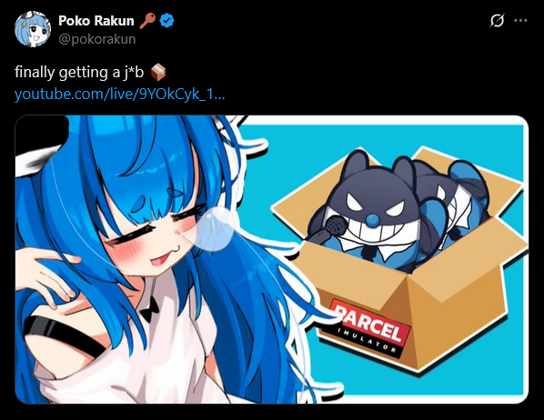The height and width of the screenshot is (420, 544).
Task: Click the black bow on white shirt
Action: click(x=149, y=310)
